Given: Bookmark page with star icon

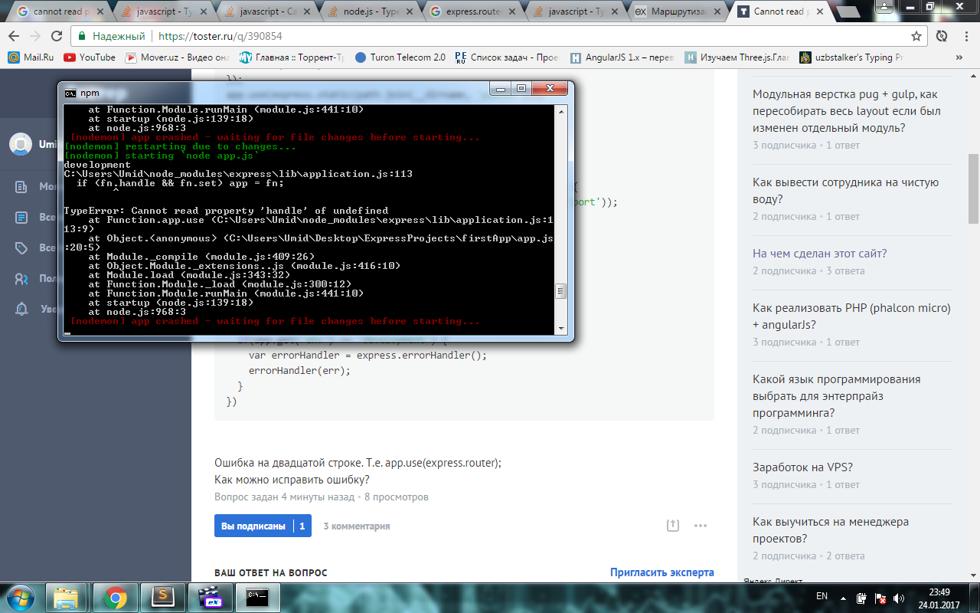Looking at the screenshot, I should click(x=916, y=36).
